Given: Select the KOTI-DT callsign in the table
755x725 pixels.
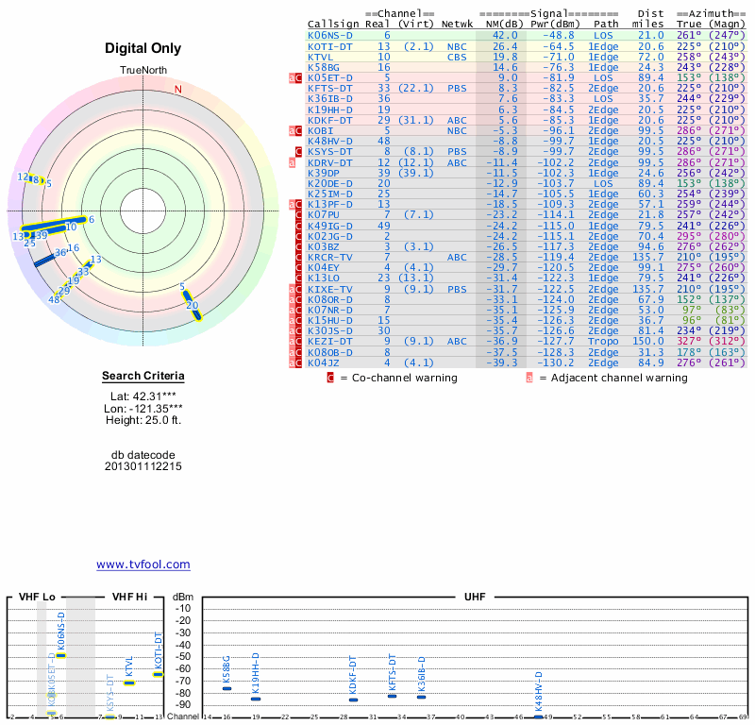Looking at the screenshot, I should pyautogui.click(x=330, y=45).
